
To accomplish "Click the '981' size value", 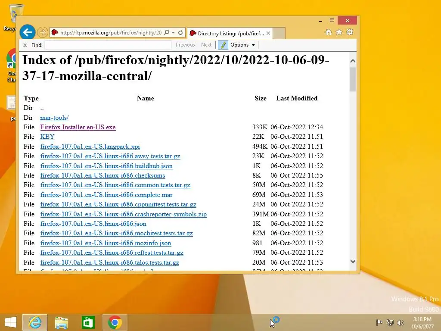I will (x=258, y=244).
